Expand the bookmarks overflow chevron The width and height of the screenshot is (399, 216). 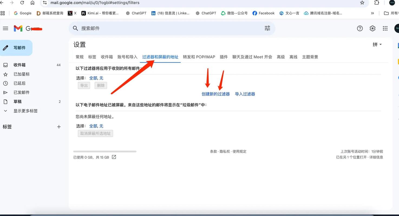372,13
